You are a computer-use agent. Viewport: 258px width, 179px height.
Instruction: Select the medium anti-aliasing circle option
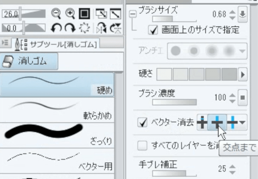[212, 50]
